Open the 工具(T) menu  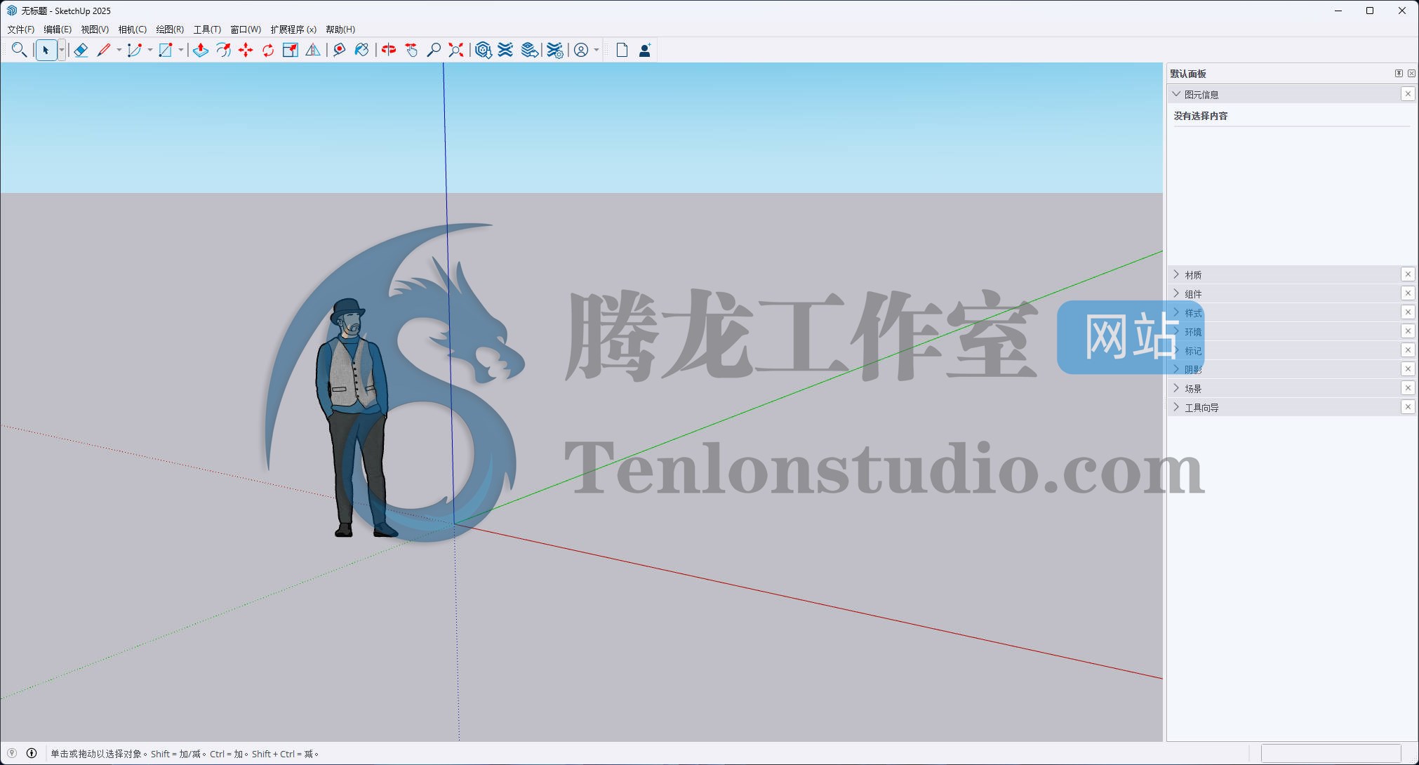click(x=207, y=29)
